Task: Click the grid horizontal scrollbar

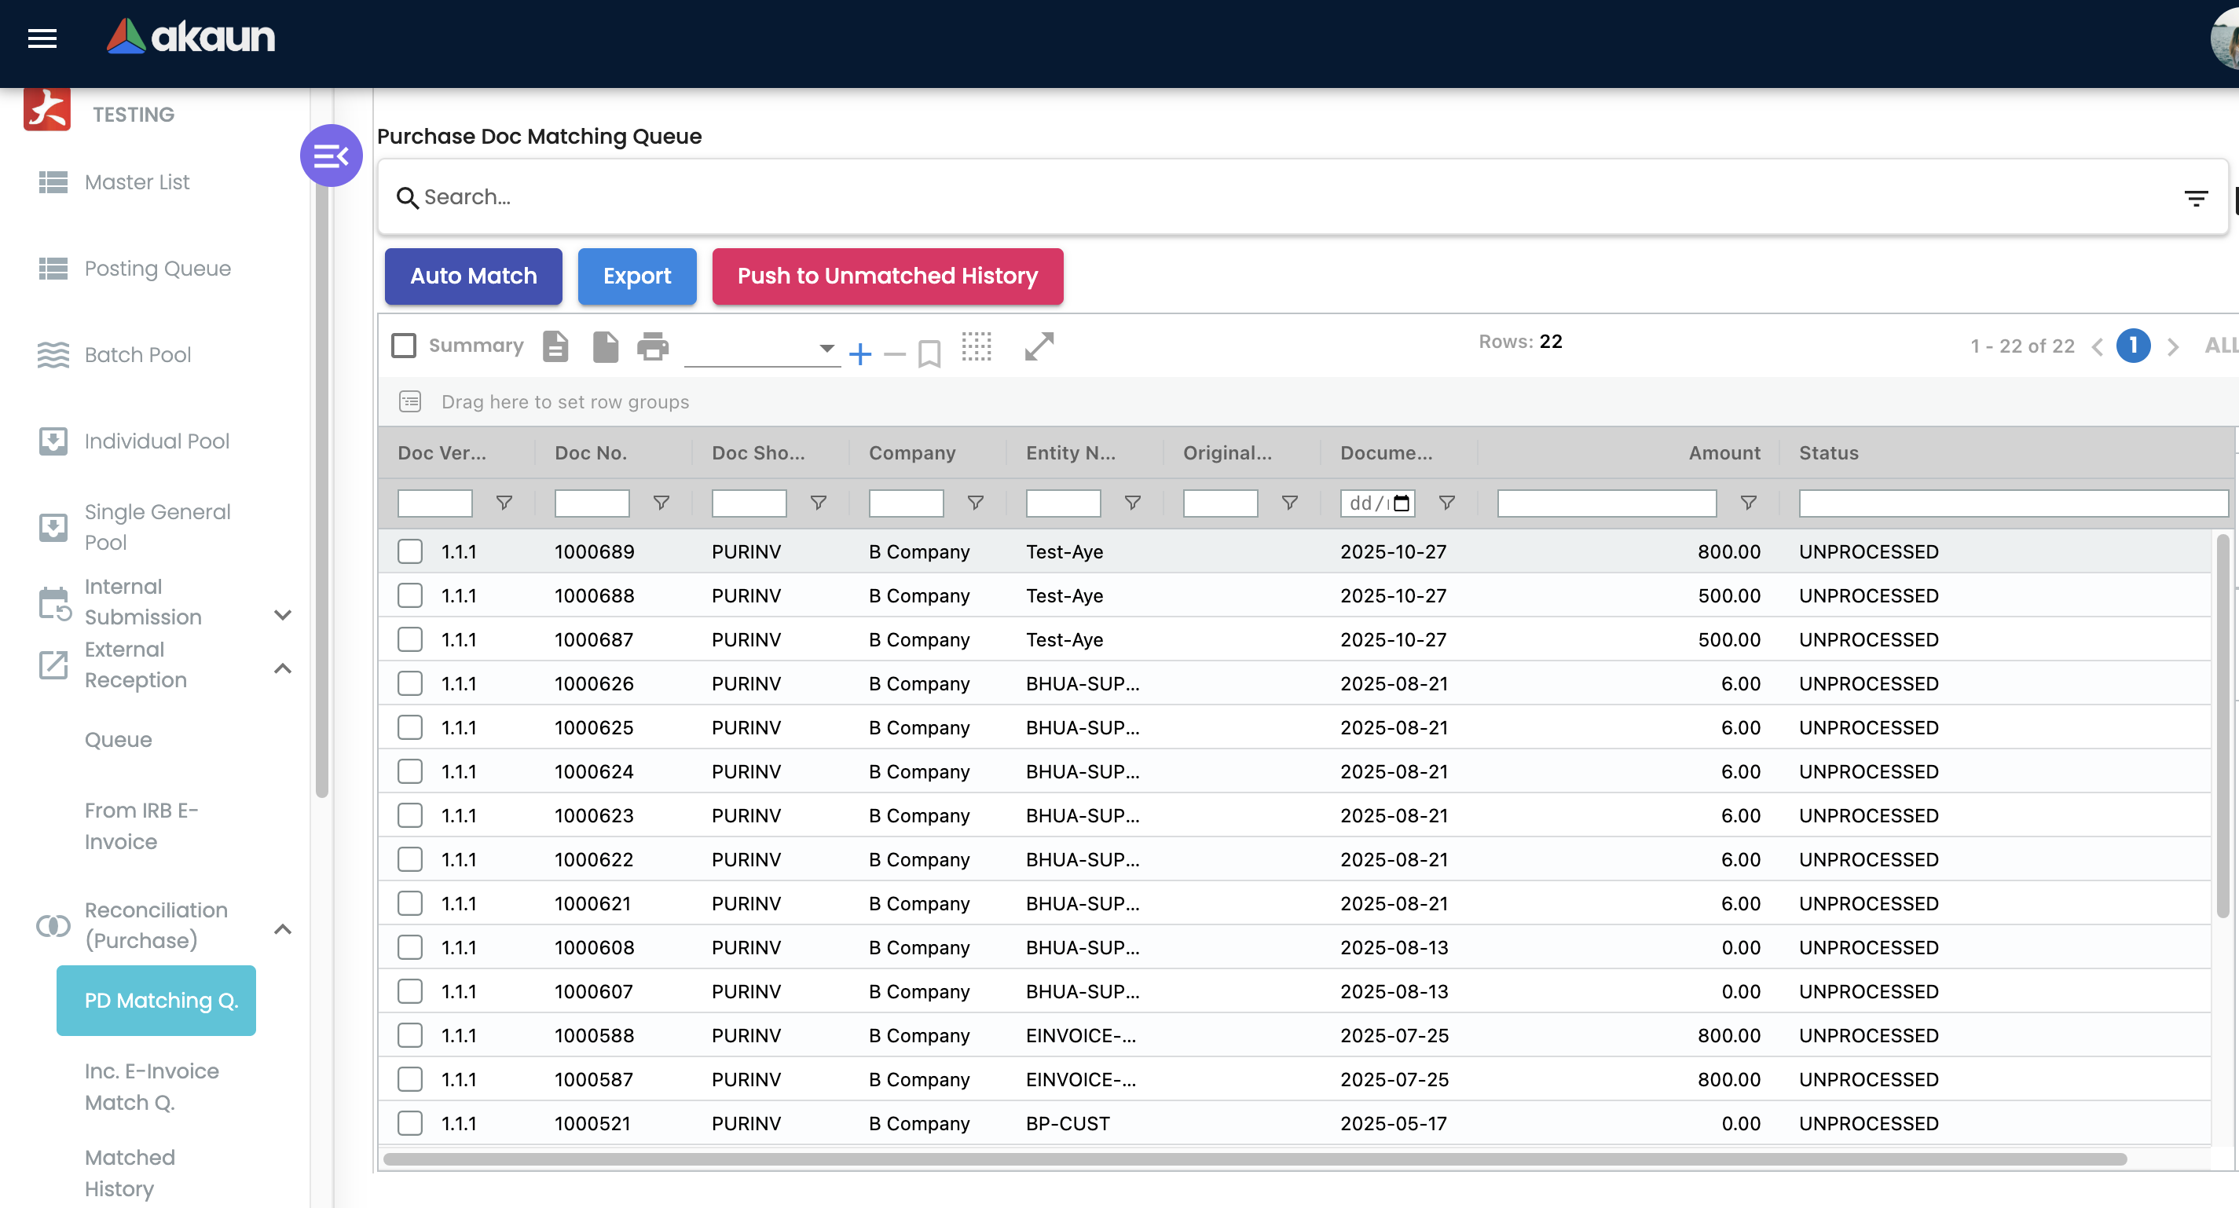Action: [x=1254, y=1159]
